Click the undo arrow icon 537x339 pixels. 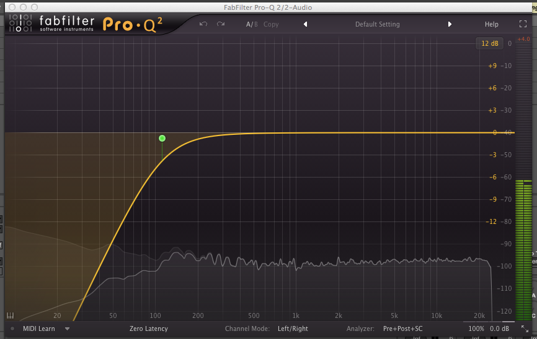[203, 24]
